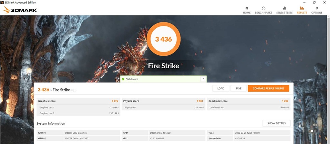This screenshot has height=144, width=330.
Task: Open the valid score help question mark
Action: [x=203, y=79]
